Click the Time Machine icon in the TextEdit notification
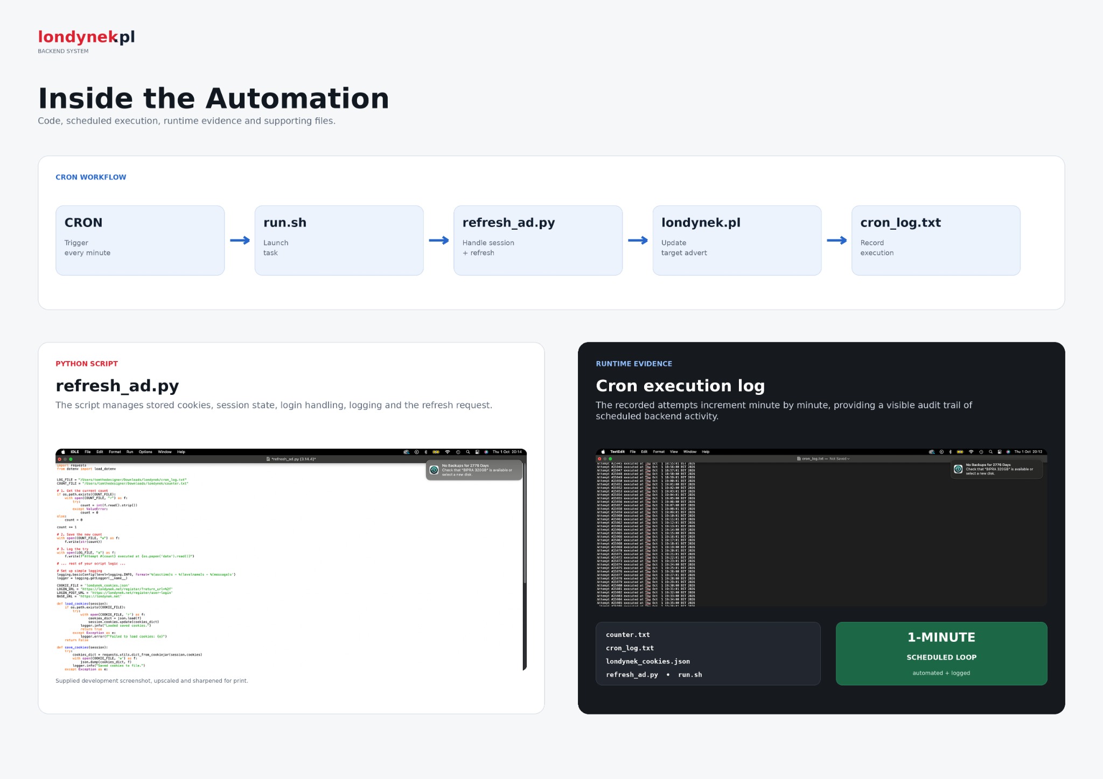This screenshot has height=779, width=1103. (x=958, y=469)
